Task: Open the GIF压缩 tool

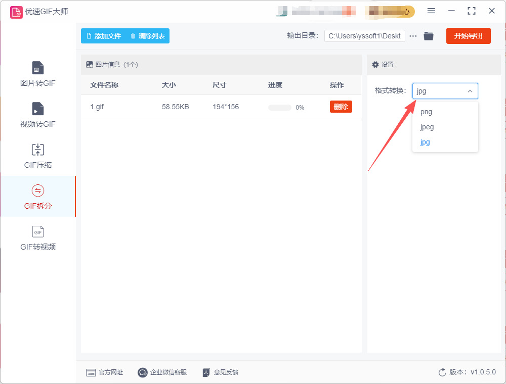Action: [x=38, y=156]
